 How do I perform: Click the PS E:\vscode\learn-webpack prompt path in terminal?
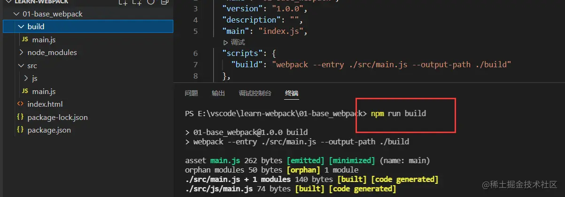275,114
